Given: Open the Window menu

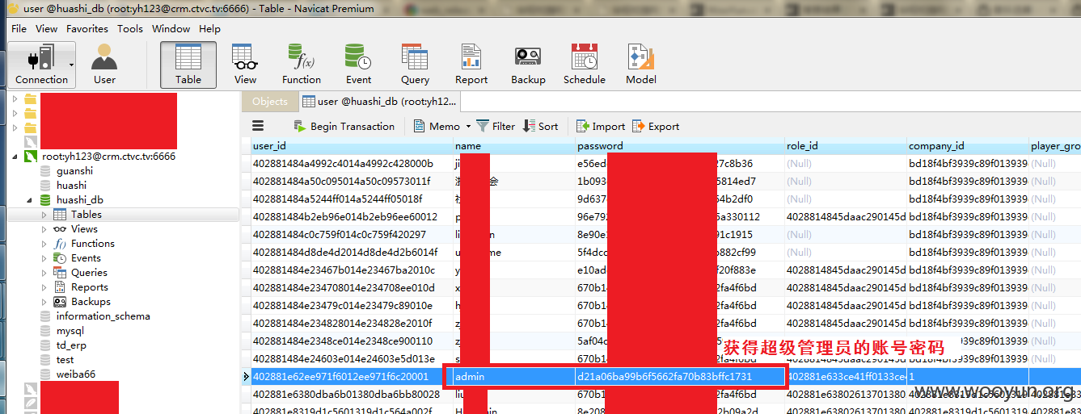Looking at the screenshot, I should click(x=171, y=28).
